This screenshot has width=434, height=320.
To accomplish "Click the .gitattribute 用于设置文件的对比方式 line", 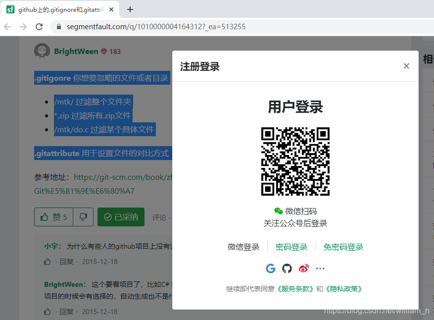I will click(x=102, y=153).
